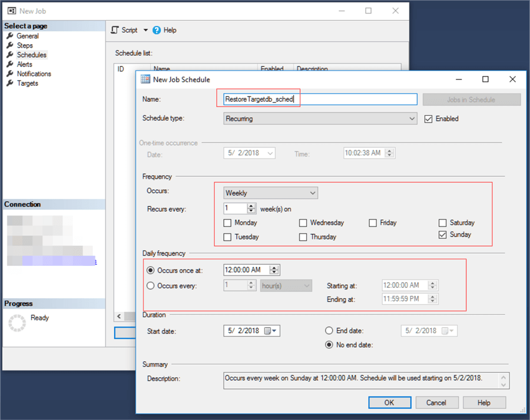Increase weeks using the Recurs every stepper

(x=250, y=205)
